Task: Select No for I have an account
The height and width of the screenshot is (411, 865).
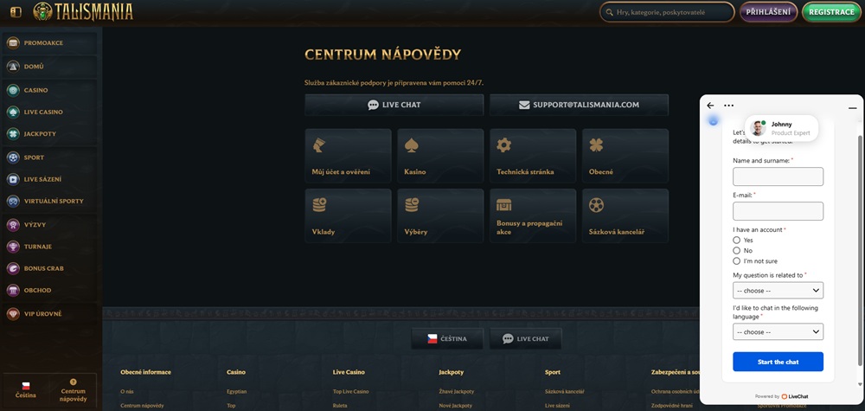Action: [x=736, y=250]
